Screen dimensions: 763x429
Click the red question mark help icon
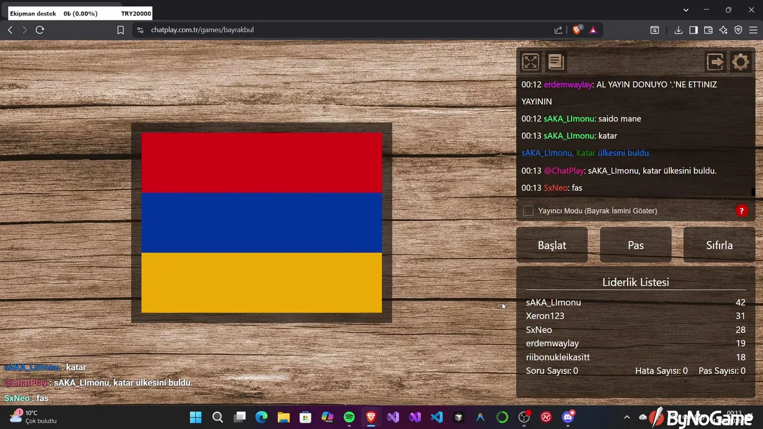(742, 210)
